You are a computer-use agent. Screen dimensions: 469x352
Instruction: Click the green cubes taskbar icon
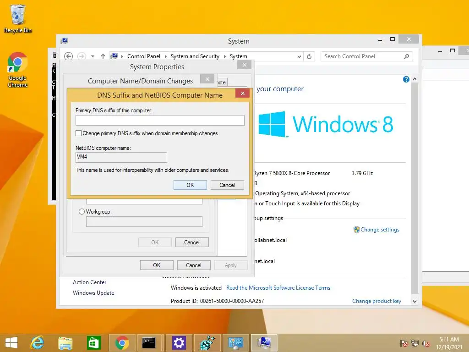[x=207, y=343]
